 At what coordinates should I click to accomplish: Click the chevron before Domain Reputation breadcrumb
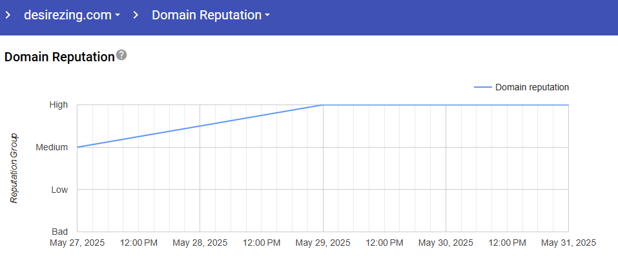click(136, 15)
